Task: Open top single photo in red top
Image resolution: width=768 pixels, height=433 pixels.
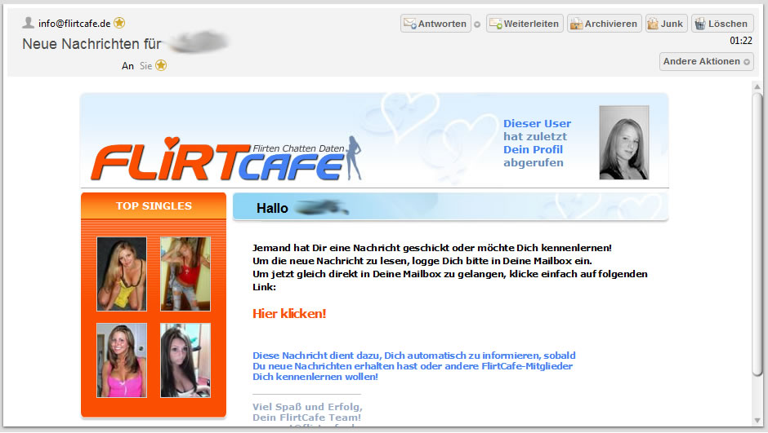Action: [x=185, y=274]
